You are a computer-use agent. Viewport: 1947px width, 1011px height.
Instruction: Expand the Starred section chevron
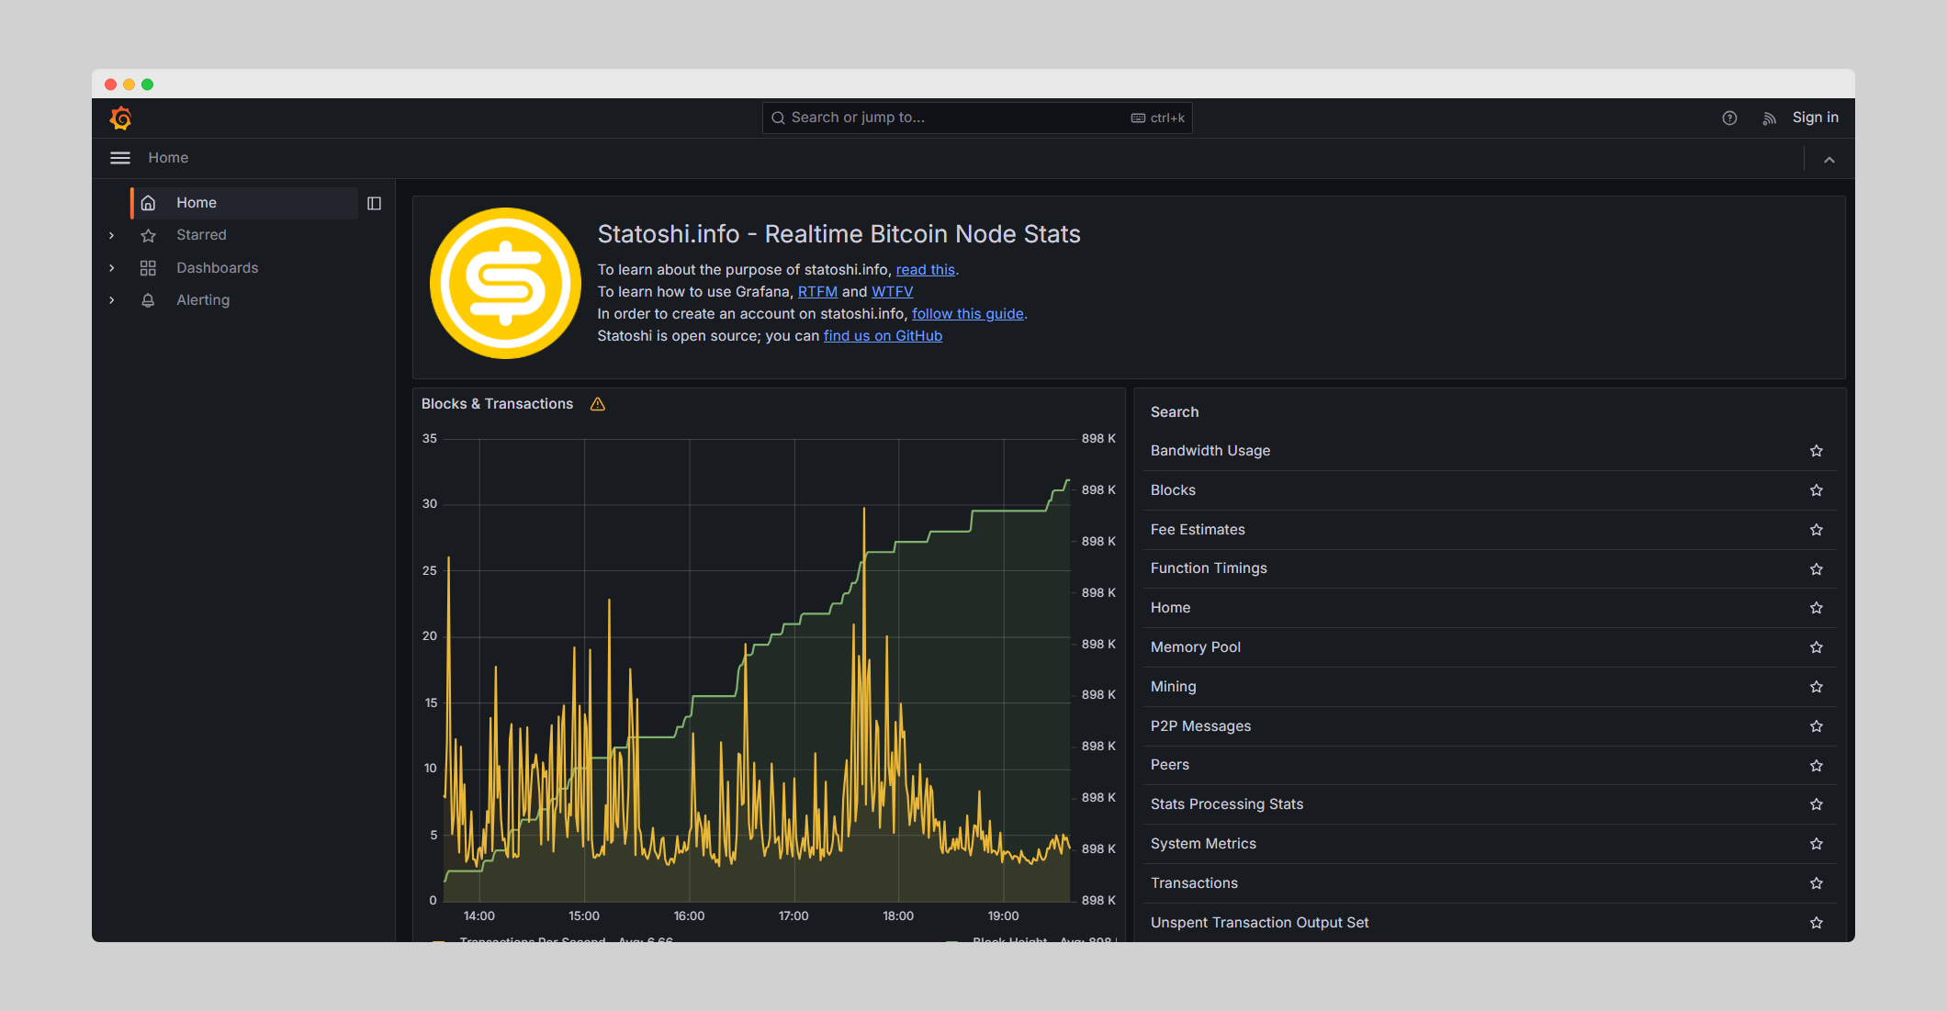tap(112, 235)
